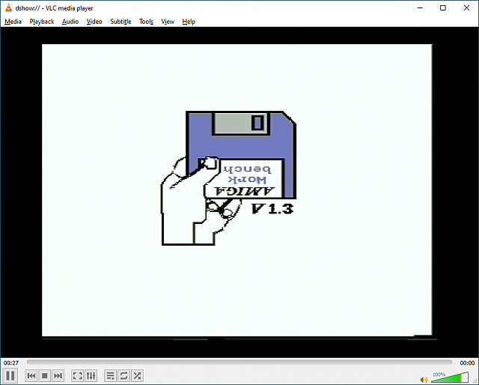This screenshot has width=479, height=385.
Task: Adjust the volume slider level
Action: click(x=450, y=378)
